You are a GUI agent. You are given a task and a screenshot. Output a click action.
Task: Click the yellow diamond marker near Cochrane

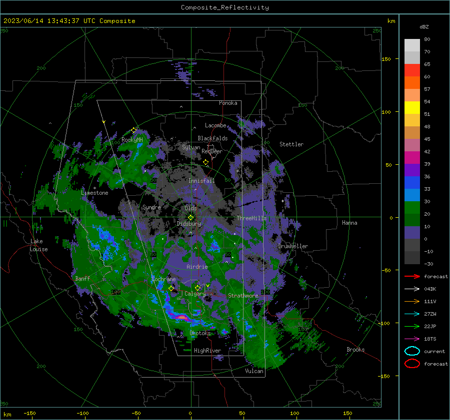pyautogui.click(x=171, y=288)
